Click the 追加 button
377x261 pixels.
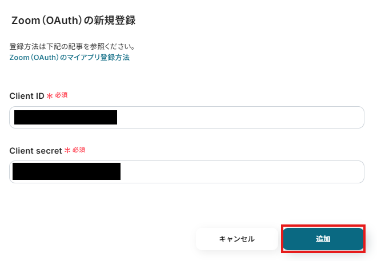point(323,239)
